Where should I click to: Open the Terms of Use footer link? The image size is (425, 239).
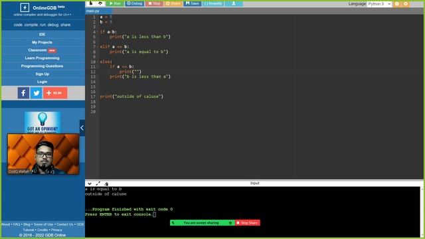[x=43, y=224]
